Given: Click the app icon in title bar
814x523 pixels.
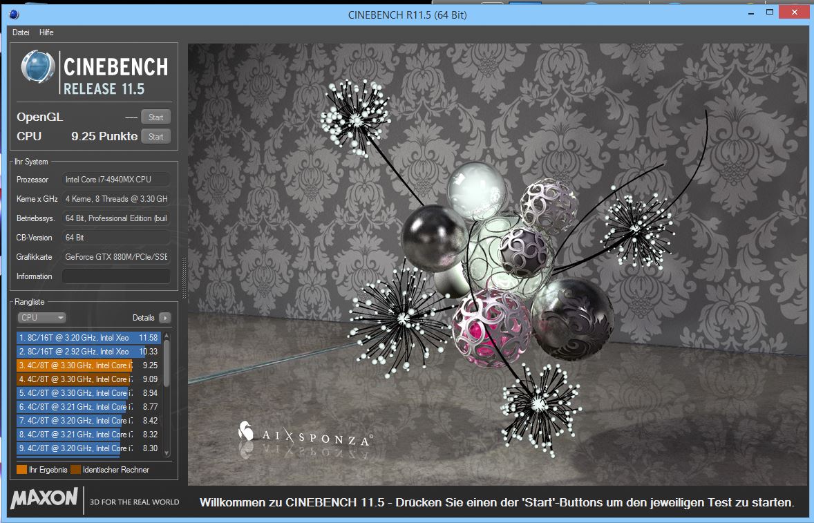Looking at the screenshot, I should pos(14,15).
